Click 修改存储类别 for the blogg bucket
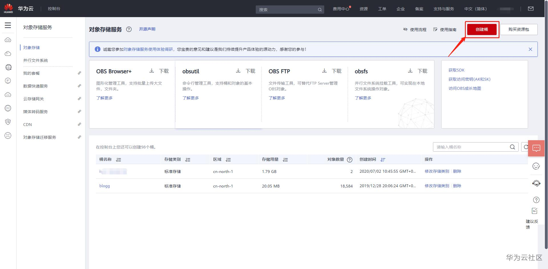This screenshot has height=269, width=548. [x=437, y=186]
